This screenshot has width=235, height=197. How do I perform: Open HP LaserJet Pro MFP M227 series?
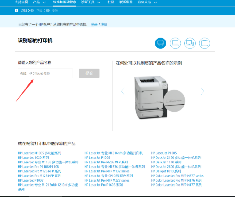click(x=107, y=180)
